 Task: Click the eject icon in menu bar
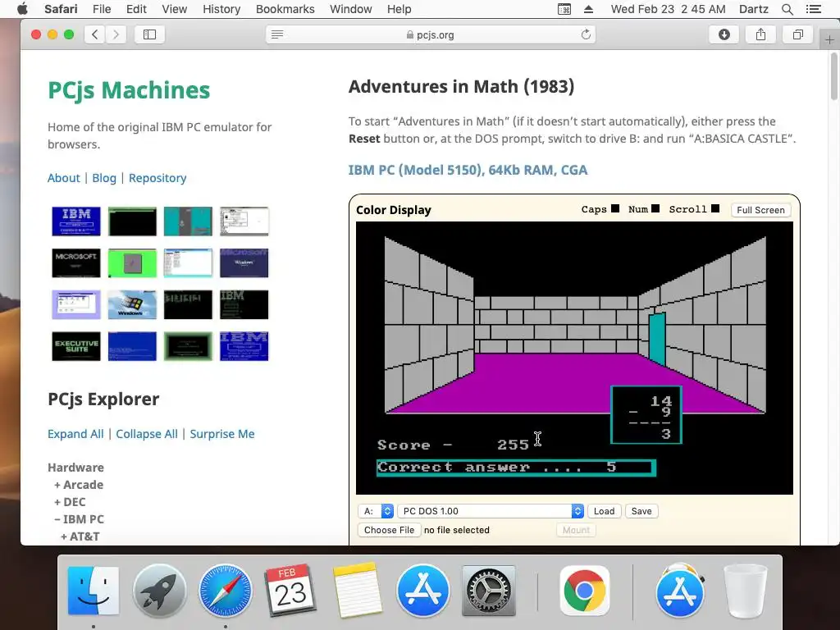588,9
